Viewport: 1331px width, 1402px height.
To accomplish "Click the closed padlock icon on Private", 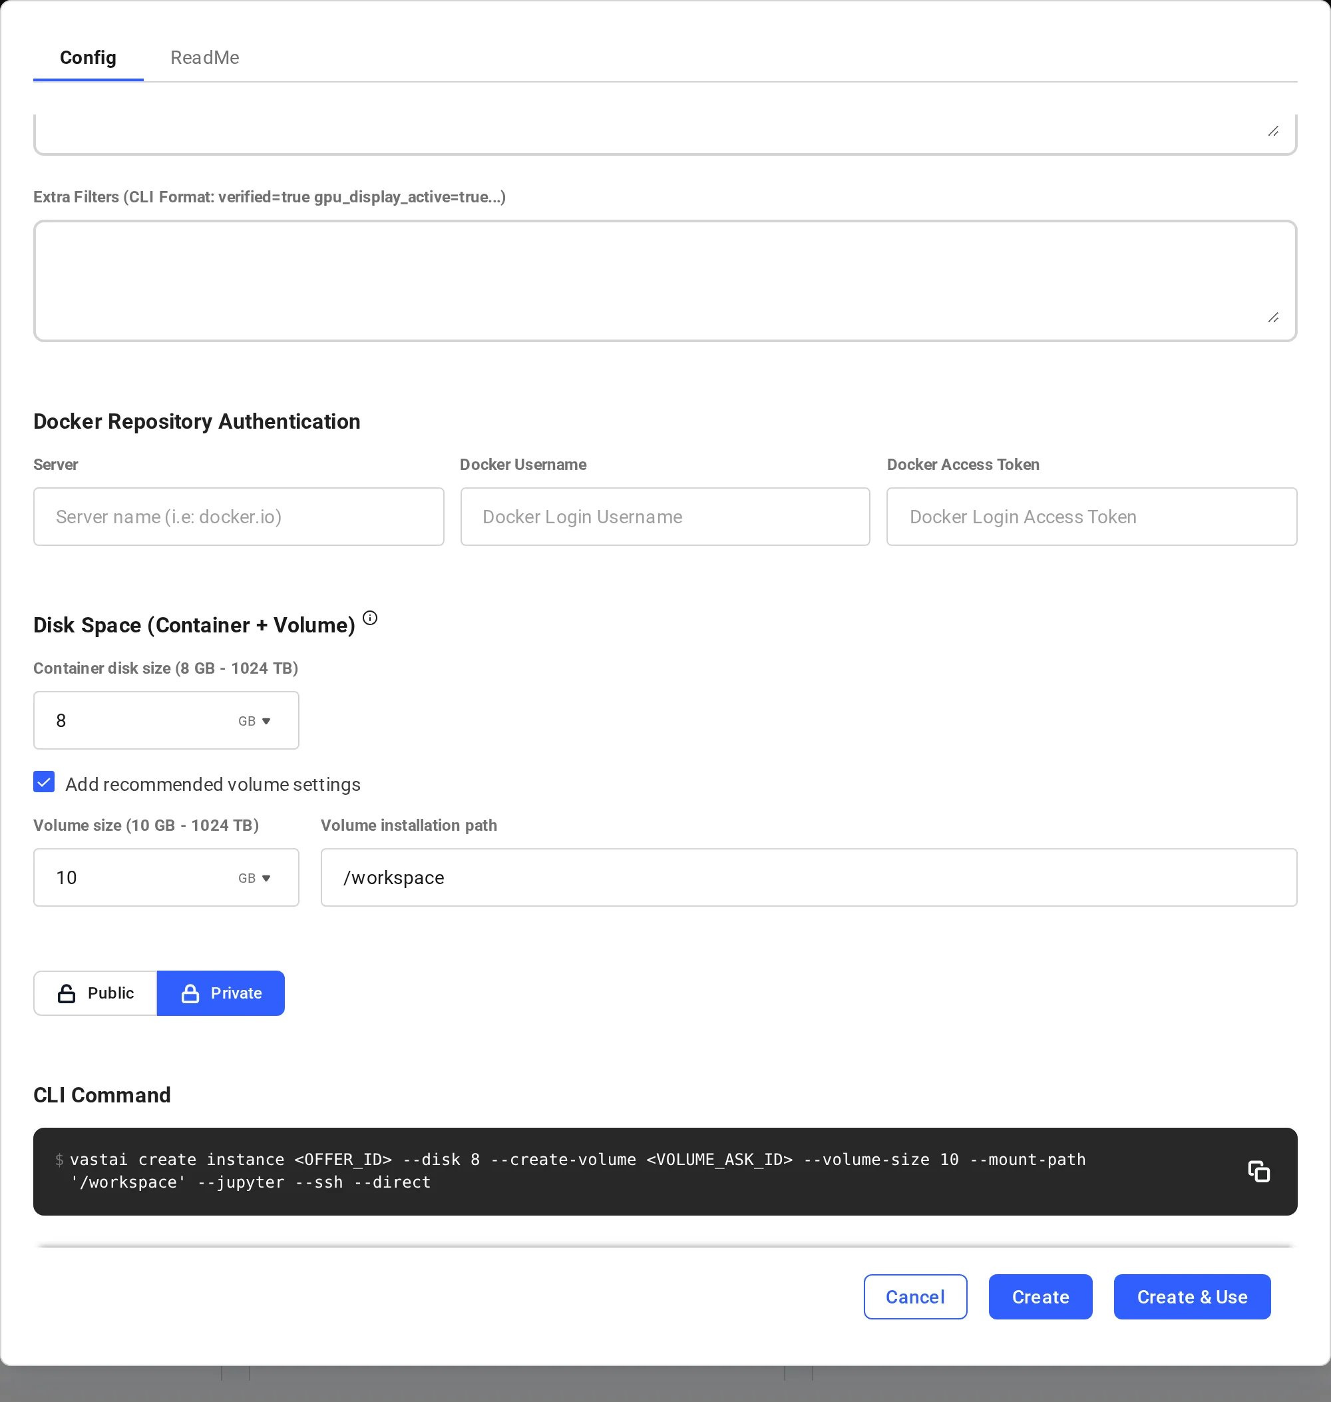I will [190, 993].
